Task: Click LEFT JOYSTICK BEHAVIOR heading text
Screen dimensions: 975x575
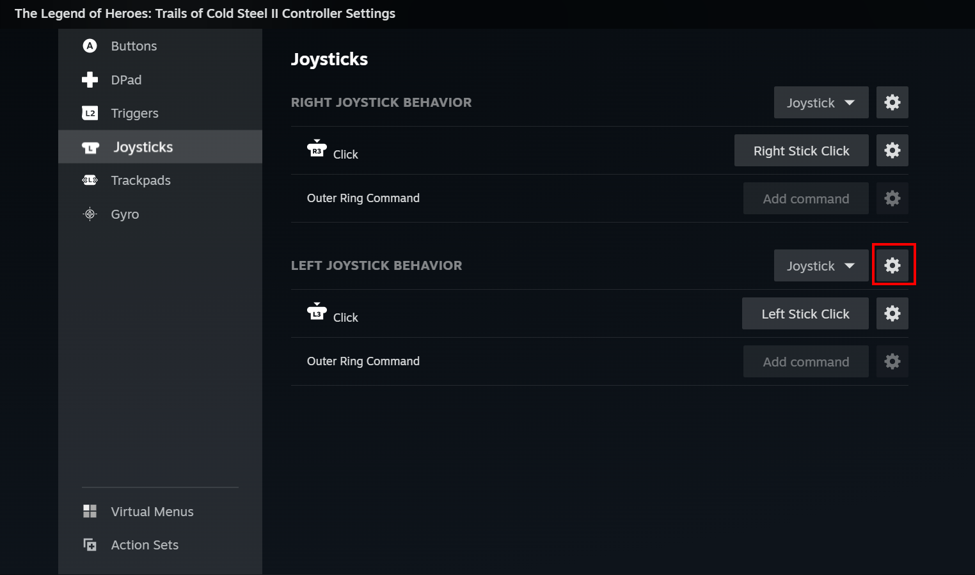Action: (x=376, y=265)
